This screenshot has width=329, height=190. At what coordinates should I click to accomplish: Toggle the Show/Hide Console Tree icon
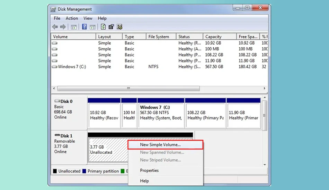(x=74, y=27)
